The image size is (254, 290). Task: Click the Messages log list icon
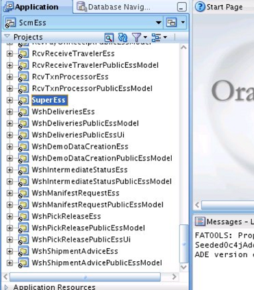click(200, 221)
